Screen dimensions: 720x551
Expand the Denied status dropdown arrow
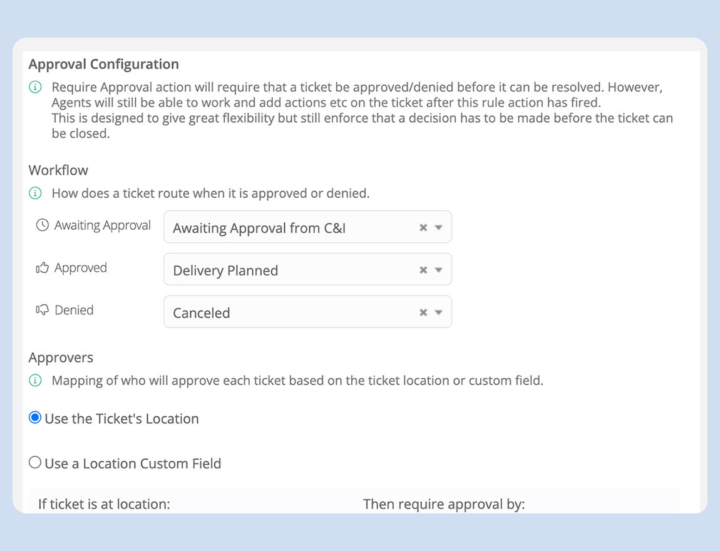click(x=438, y=312)
